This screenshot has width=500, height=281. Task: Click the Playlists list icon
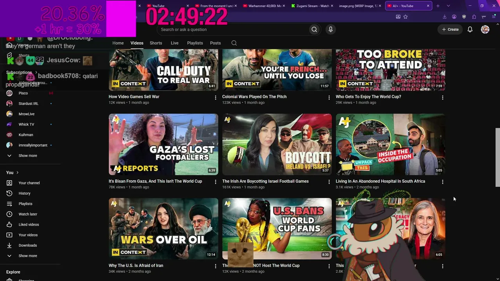click(x=9, y=204)
